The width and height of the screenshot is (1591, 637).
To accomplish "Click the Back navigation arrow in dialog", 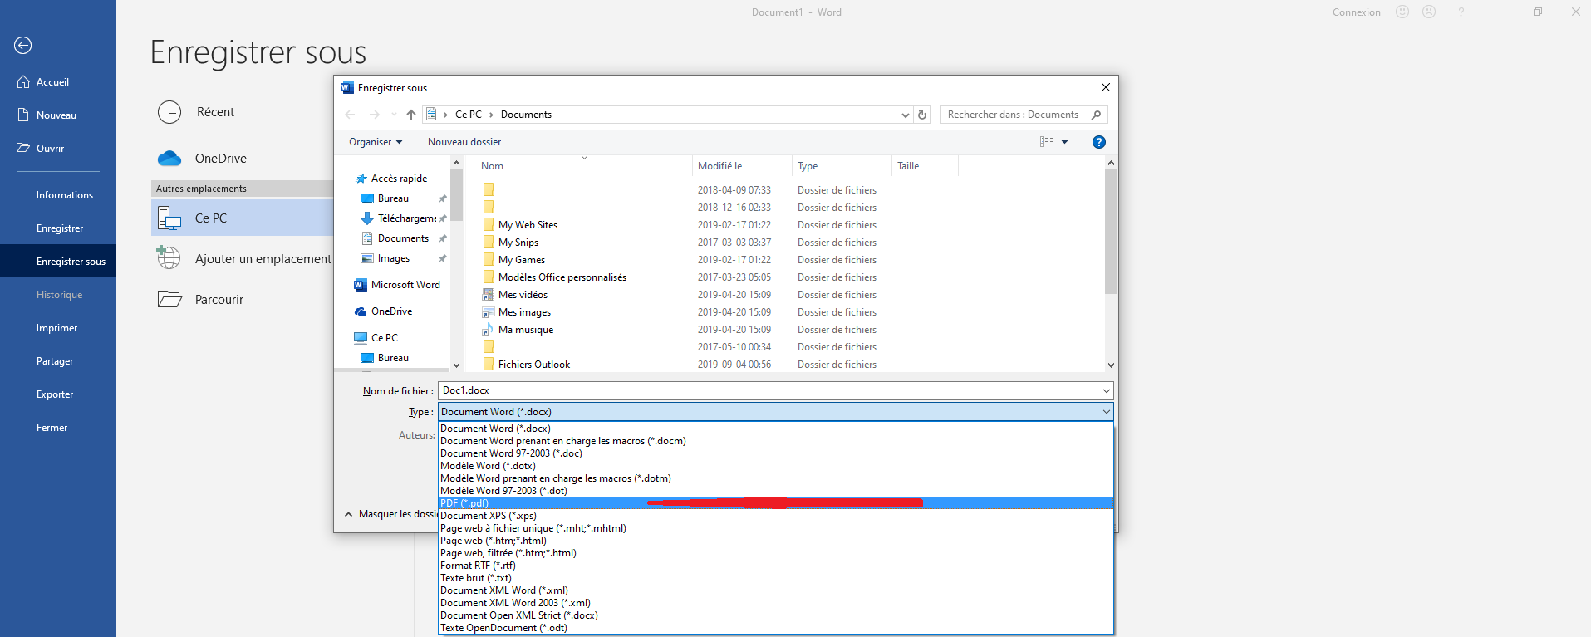I will (350, 115).
